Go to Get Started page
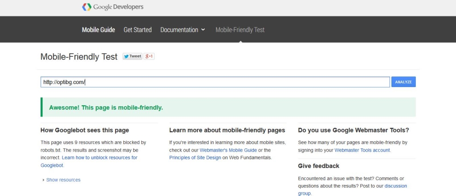The image size is (456, 196). (138, 30)
